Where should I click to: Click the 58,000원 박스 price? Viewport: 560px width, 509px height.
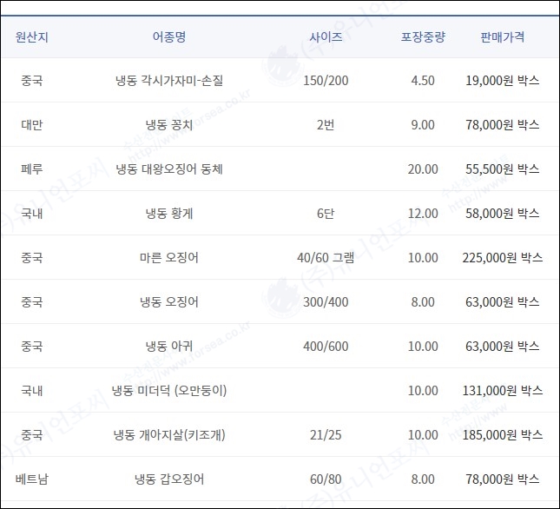pos(503,214)
